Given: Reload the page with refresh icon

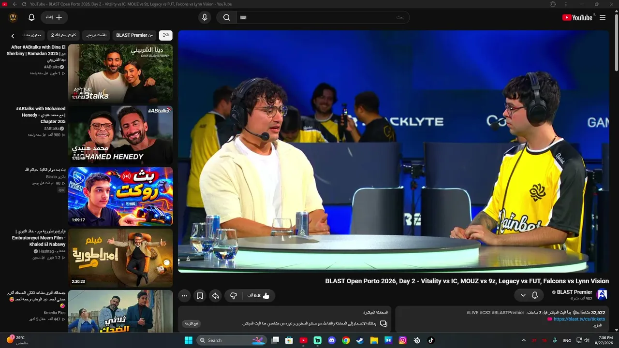Looking at the screenshot, I should coord(24,4).
